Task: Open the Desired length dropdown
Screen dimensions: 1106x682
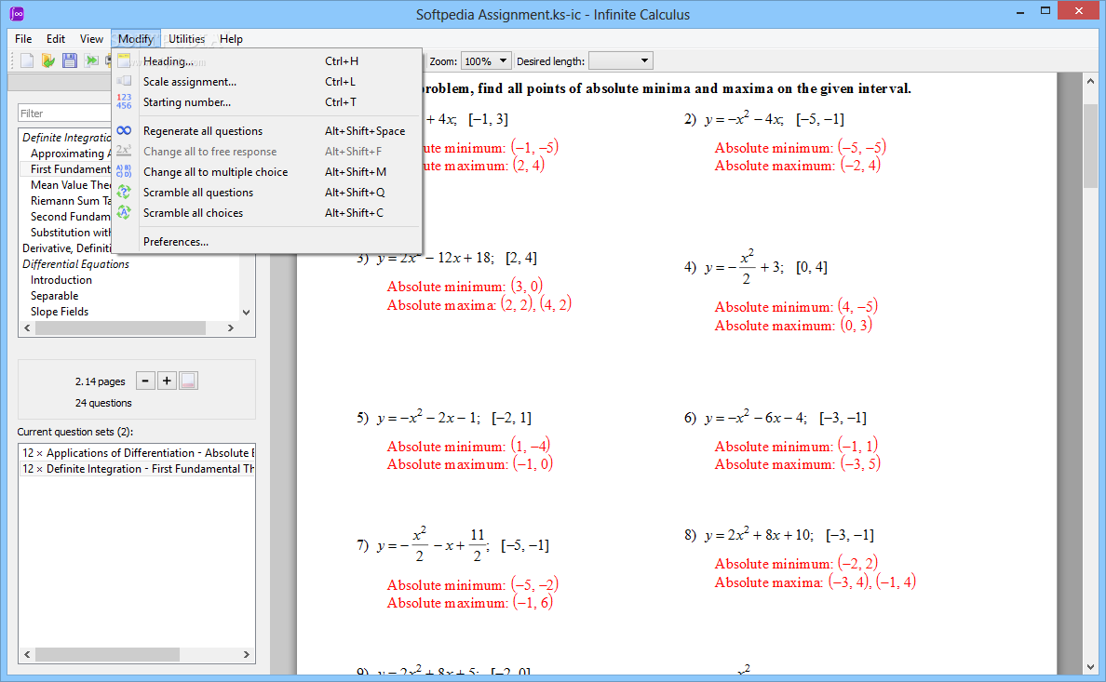Action: coord(621,61)
